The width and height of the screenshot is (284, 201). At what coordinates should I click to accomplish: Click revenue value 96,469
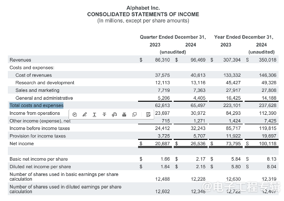[x=198, y=60]
